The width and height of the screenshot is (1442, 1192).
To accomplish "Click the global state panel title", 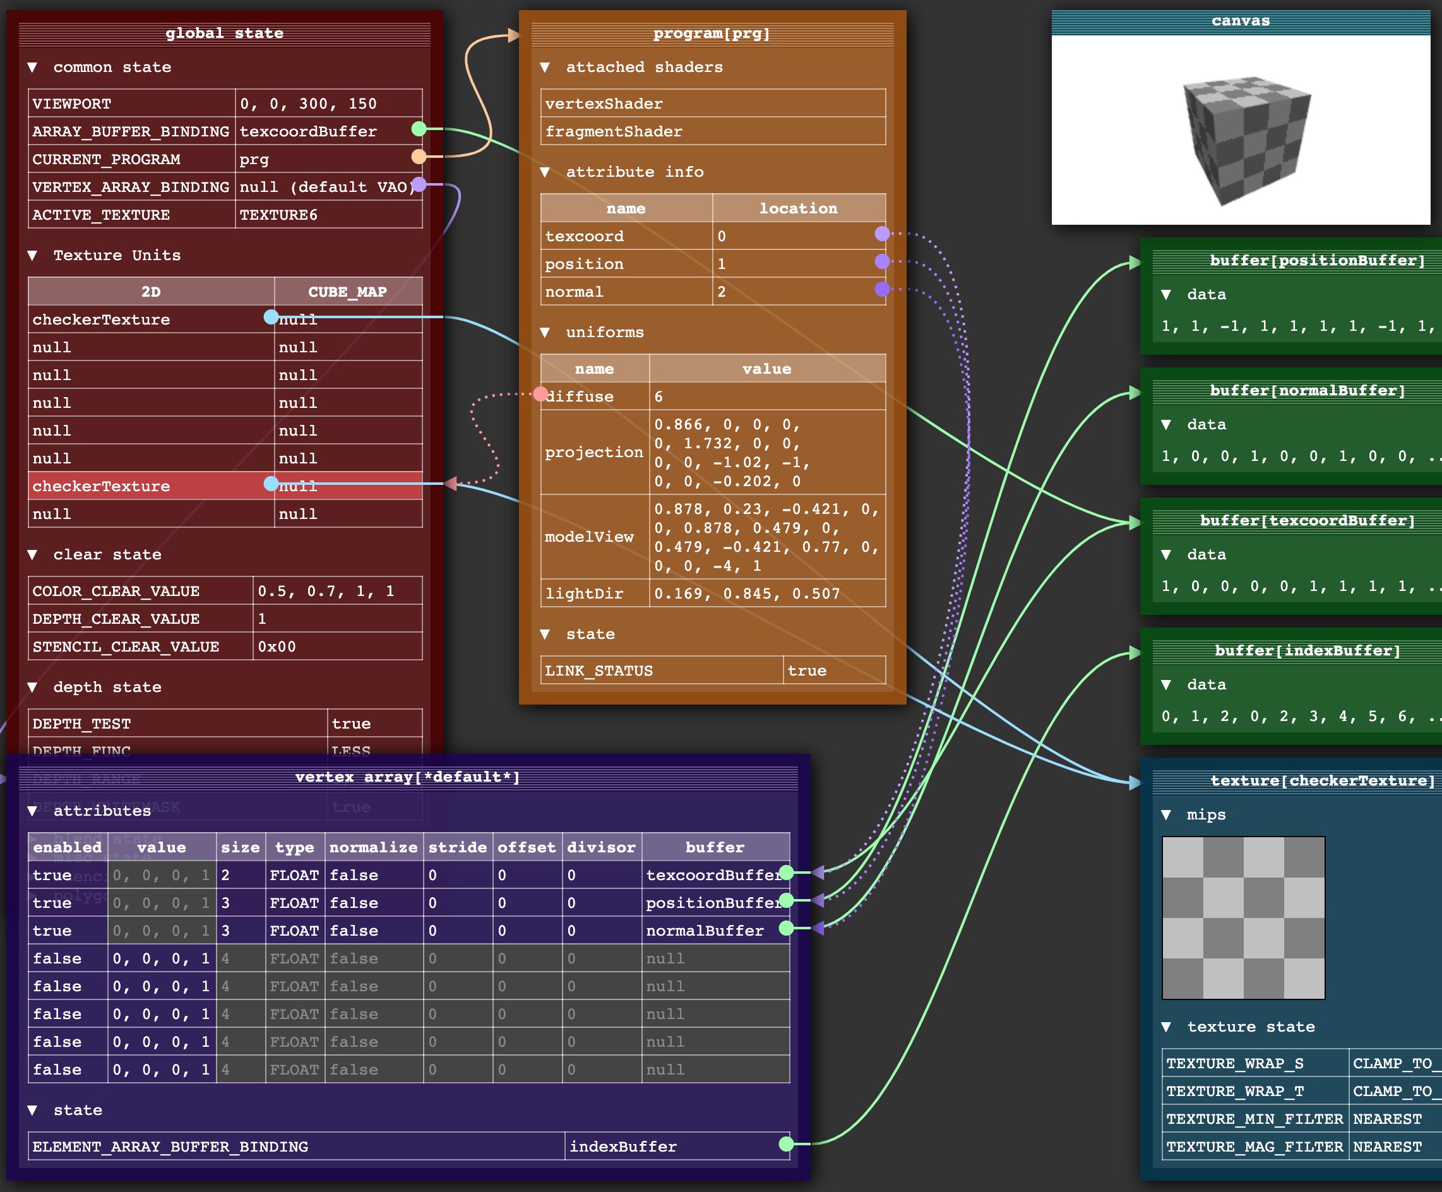I will coord(225,33).
